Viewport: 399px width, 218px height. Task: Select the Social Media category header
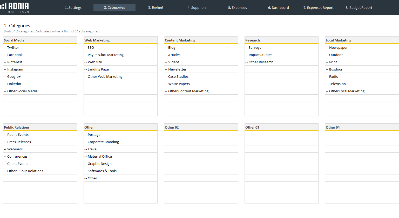(40, 40)
